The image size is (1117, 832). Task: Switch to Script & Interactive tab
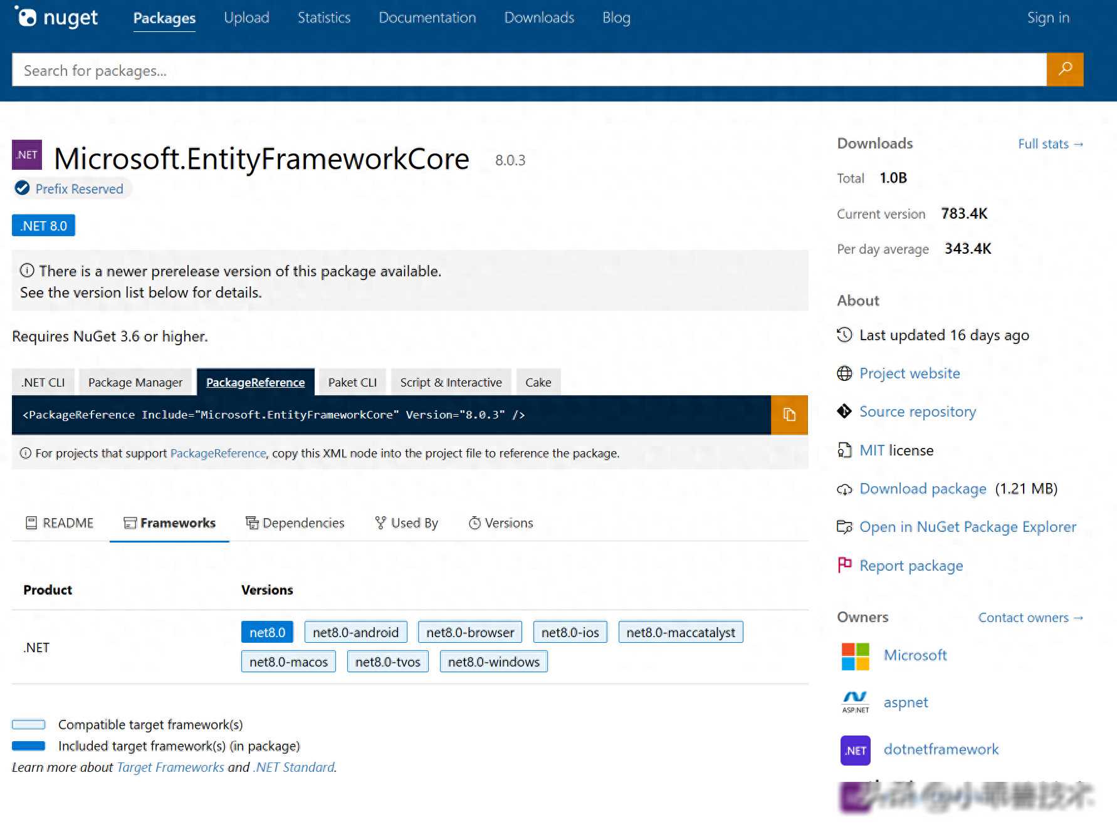click(451, 382)
